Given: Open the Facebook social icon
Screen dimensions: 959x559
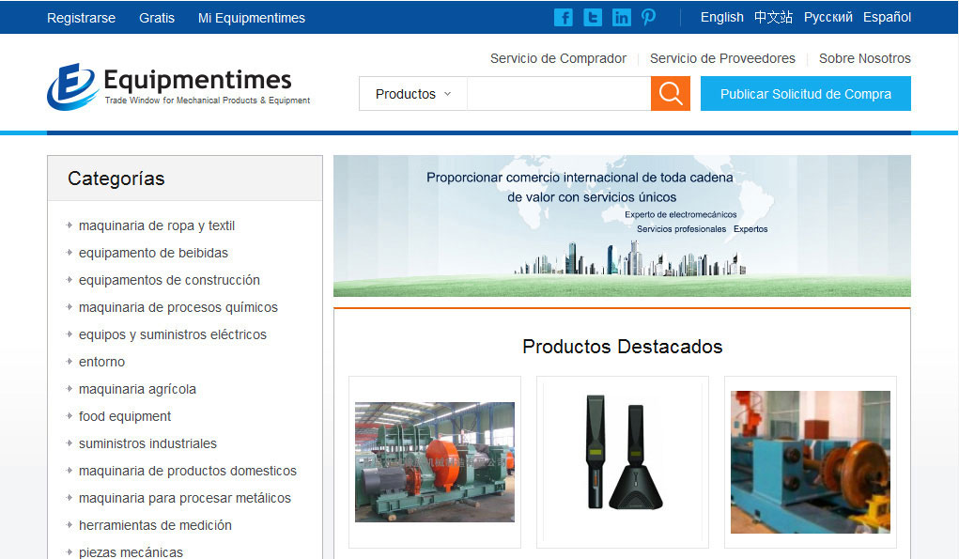Looking at the screenshot, I should (564, 17).
